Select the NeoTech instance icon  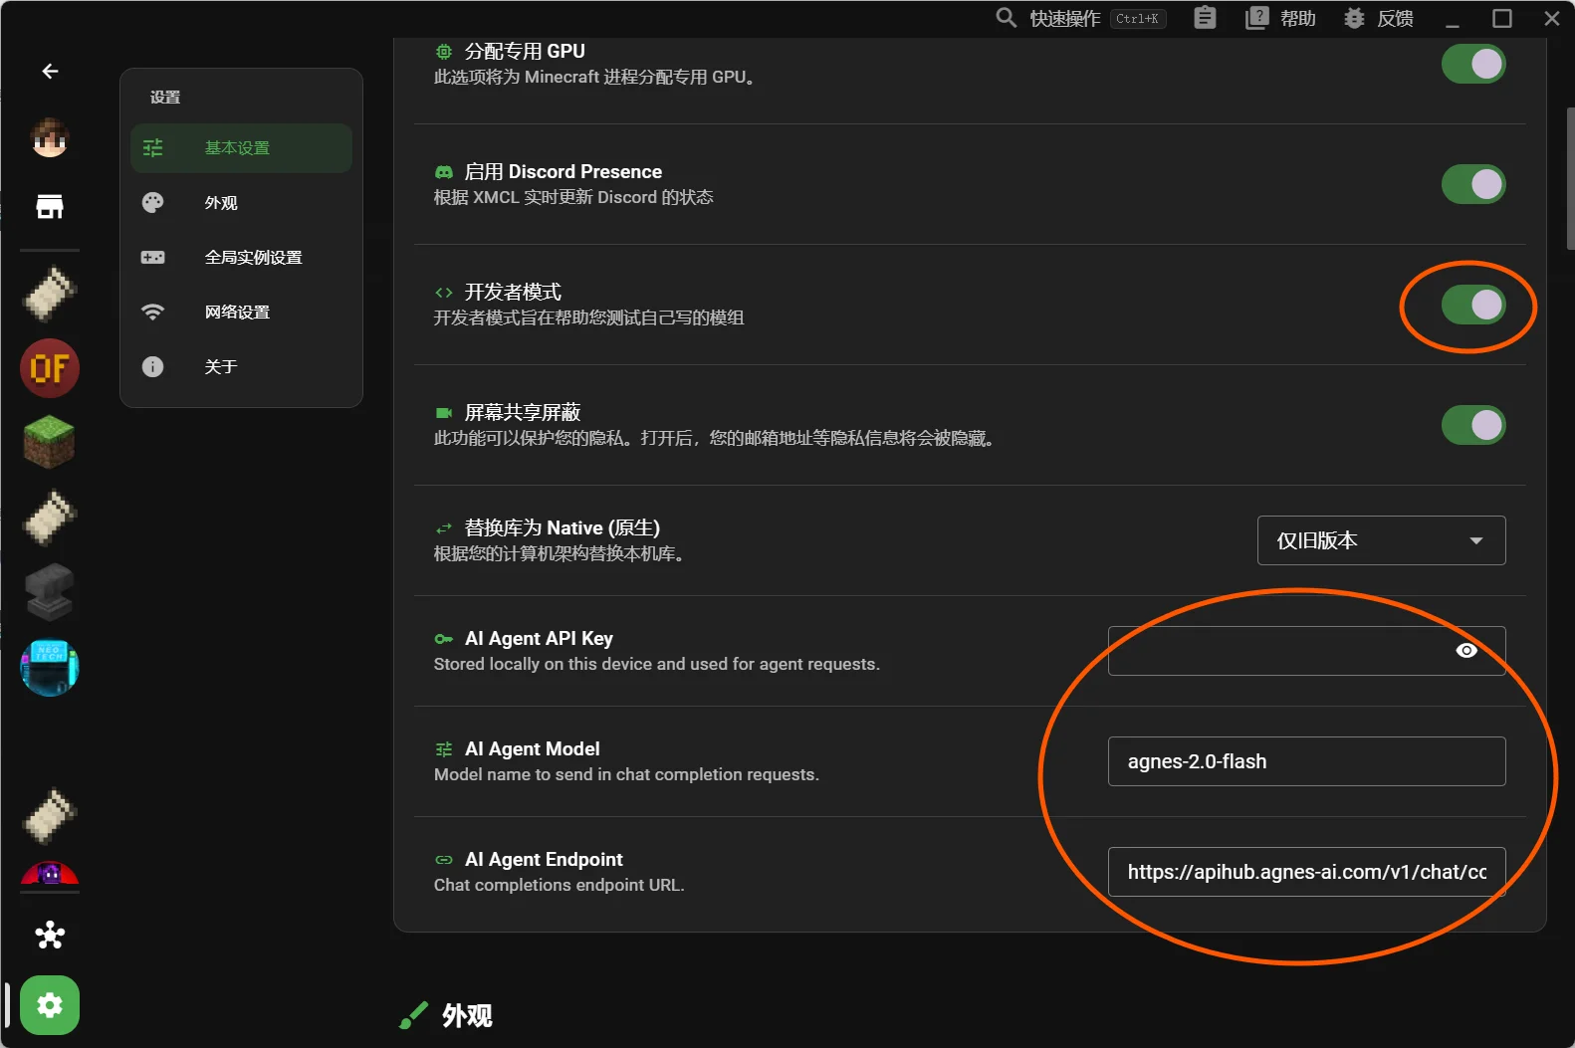[50, 667]
